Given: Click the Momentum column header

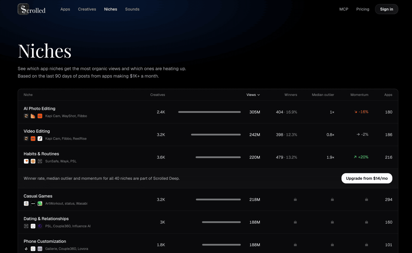Looking at the screenshot, I should (359, 95).
